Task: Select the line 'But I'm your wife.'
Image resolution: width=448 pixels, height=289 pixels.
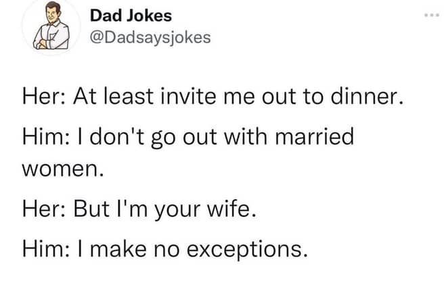Action: [x=164, y=209]
